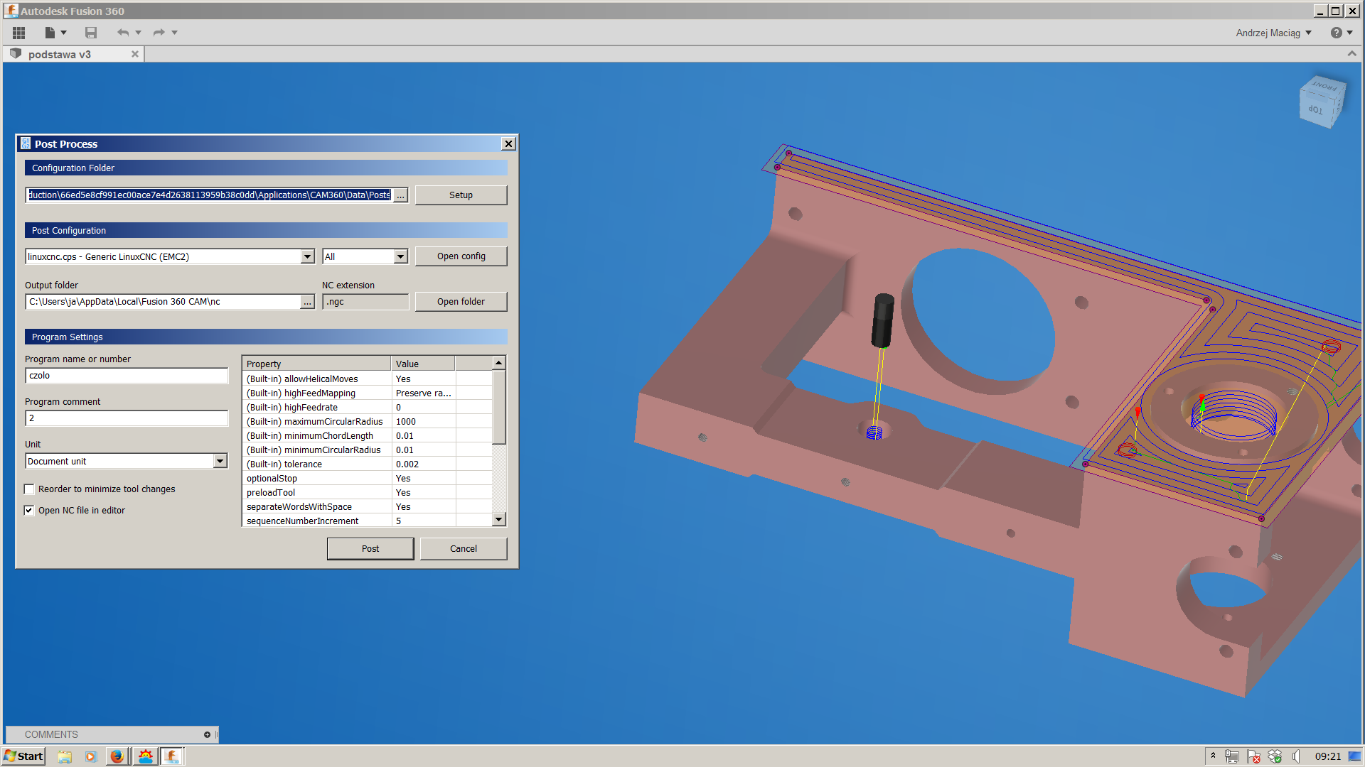1365x767 pixels.
Task: Open the Document unit dropdown
Action: (220, 461)
